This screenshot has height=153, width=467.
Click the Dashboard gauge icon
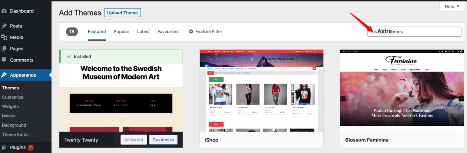(4, 11)
